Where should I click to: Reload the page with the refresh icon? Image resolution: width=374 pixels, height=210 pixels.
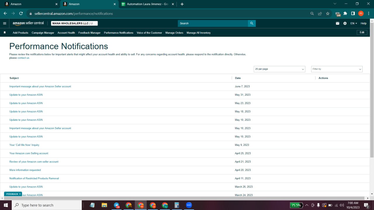[21, 13]
